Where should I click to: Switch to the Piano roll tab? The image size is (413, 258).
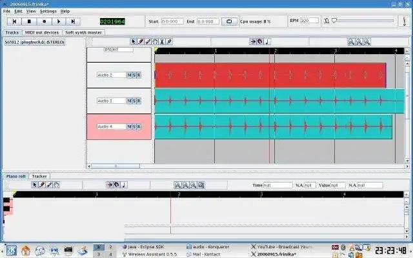pos(15,176)
